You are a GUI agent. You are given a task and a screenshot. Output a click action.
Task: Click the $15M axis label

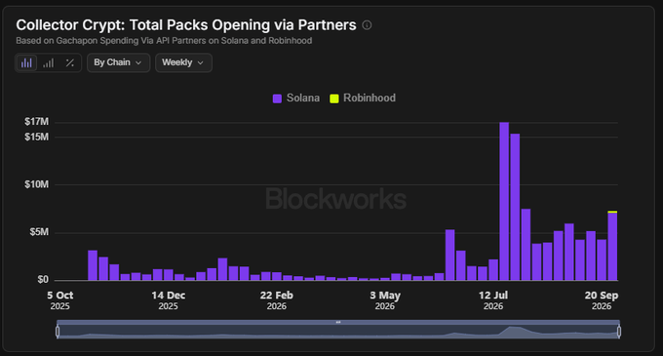37,137
